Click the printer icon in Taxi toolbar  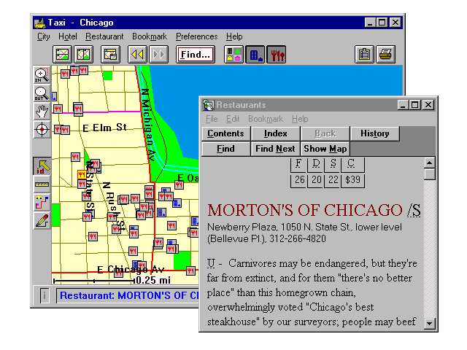[x=386, y=55]
